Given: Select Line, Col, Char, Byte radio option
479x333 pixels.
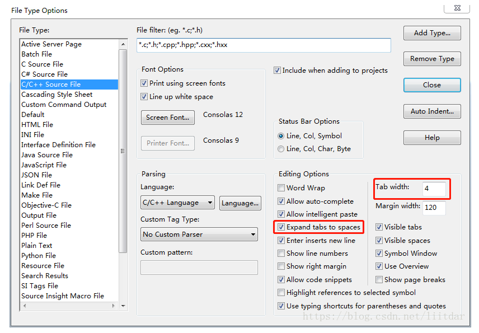Looking at the screenshot, I should (x=281, y=149).
